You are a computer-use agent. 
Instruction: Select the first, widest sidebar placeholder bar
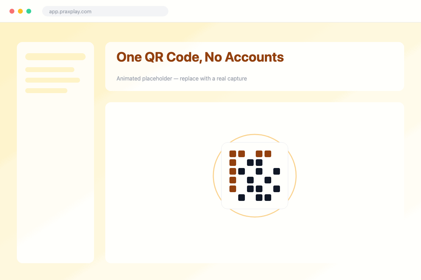(55, 57)
